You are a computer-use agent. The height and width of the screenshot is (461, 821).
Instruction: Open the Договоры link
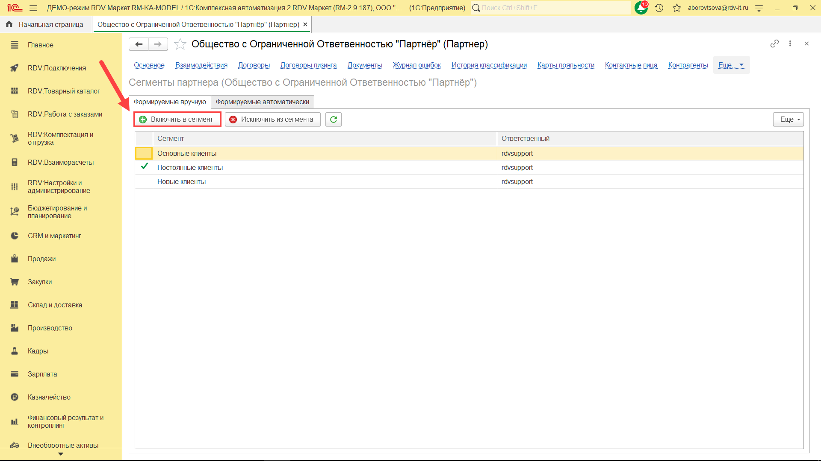pos(254,65)
